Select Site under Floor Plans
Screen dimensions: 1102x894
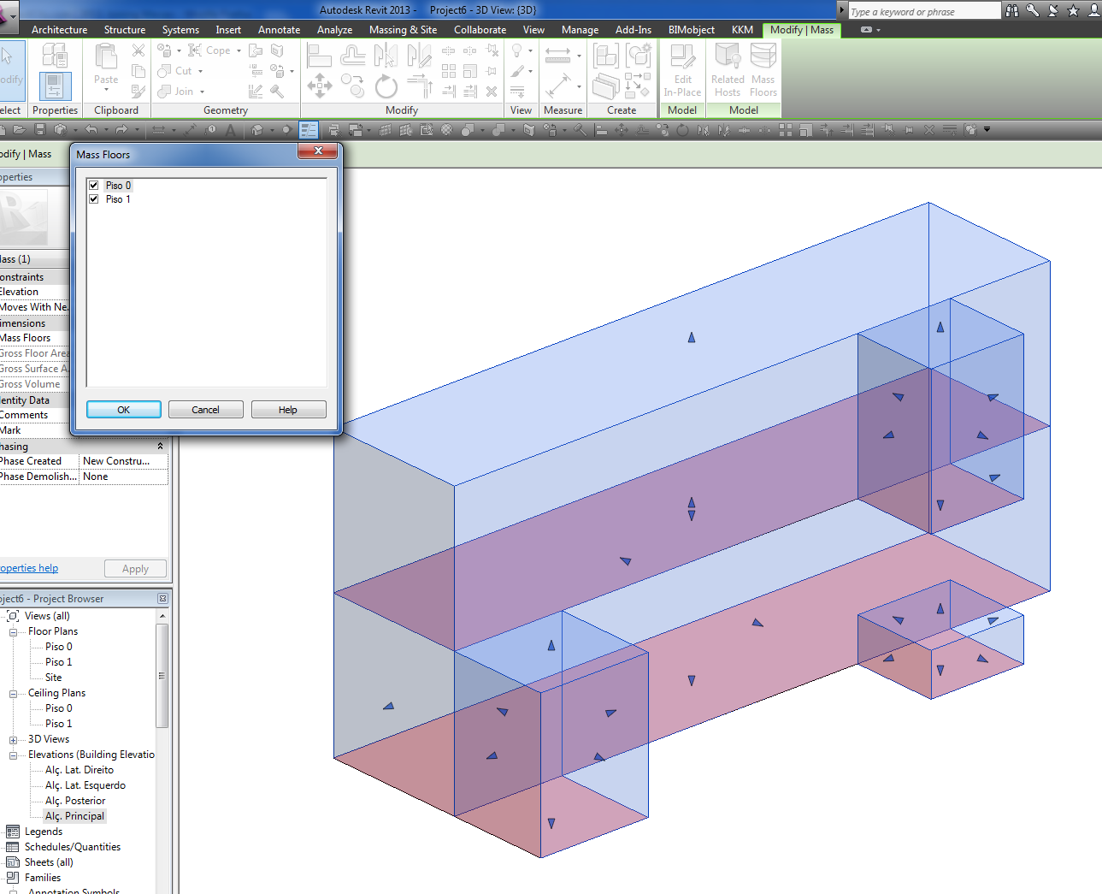(54, 678)
